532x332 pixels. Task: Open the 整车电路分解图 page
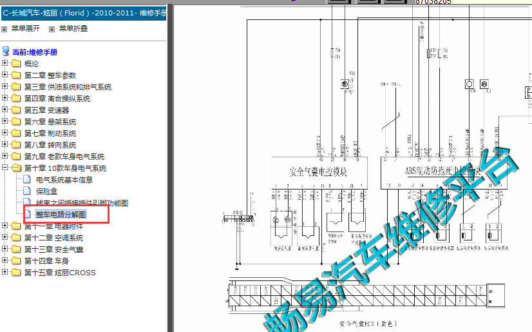[61, 215]
